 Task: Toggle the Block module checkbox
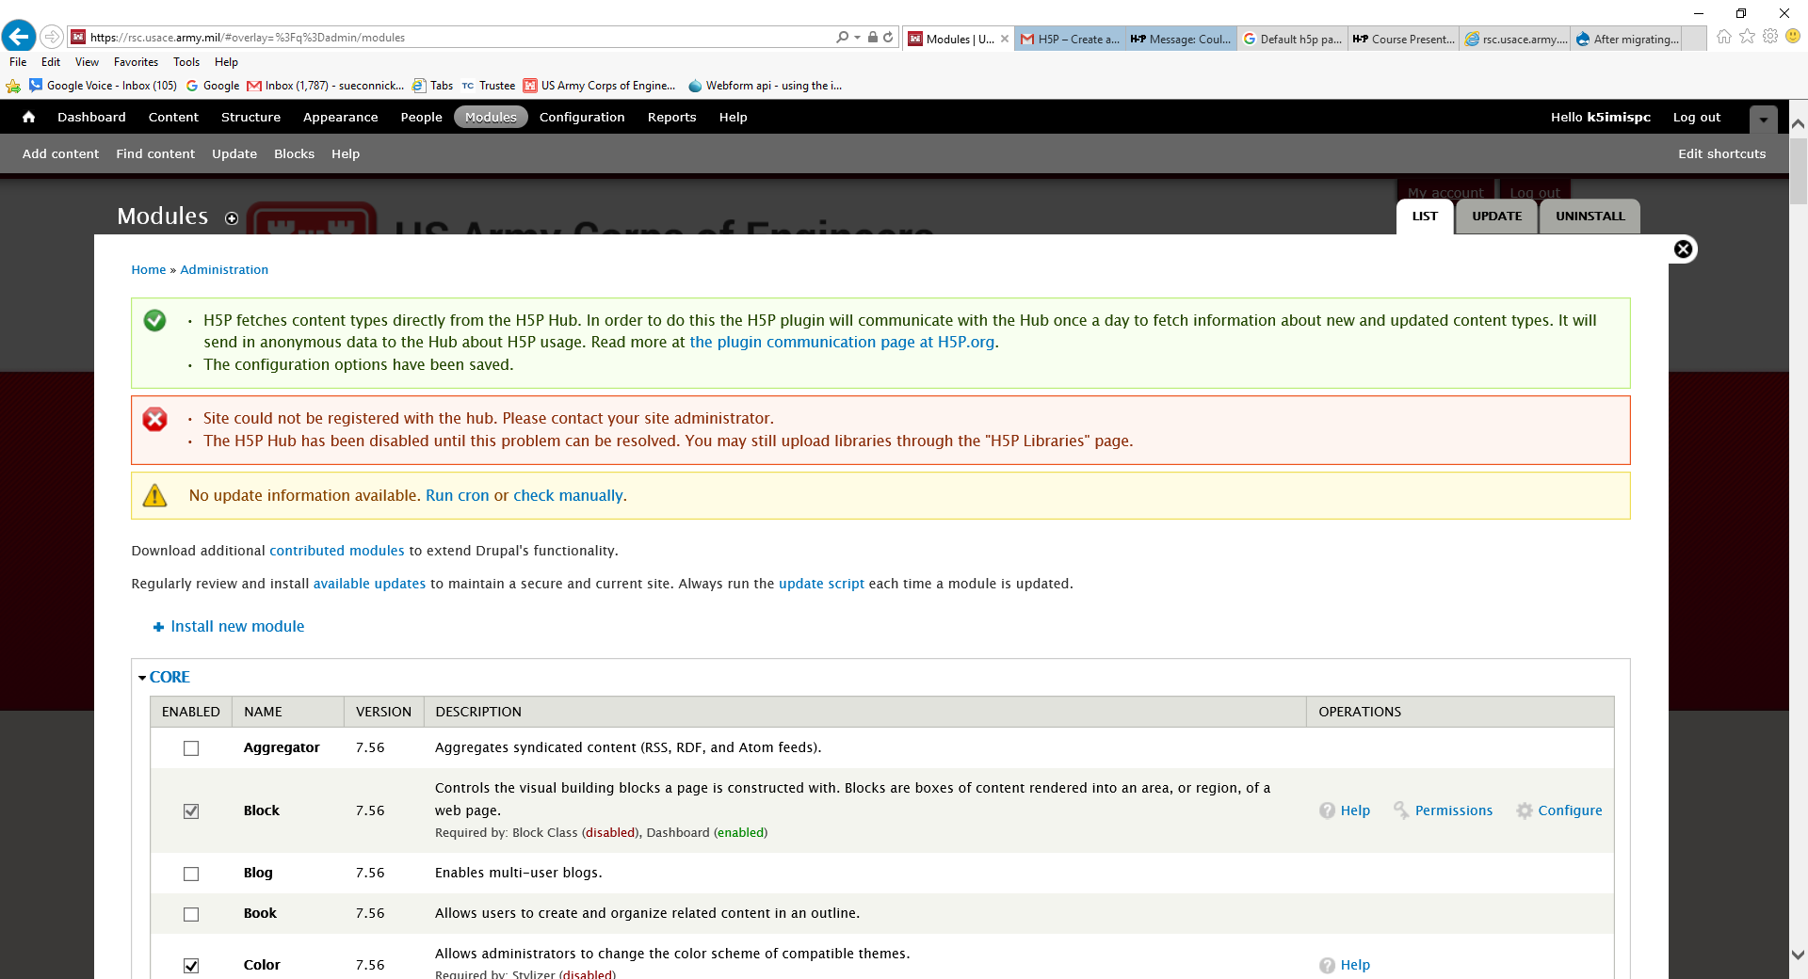click(x=191, y=811)
